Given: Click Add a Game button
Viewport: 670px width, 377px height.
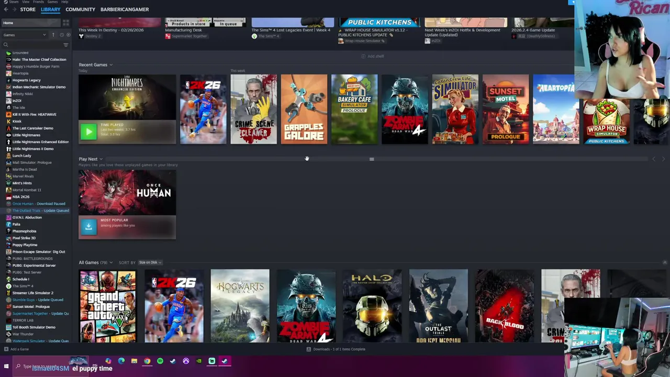Looking at the screenshot, I should [x=16, y=349].
